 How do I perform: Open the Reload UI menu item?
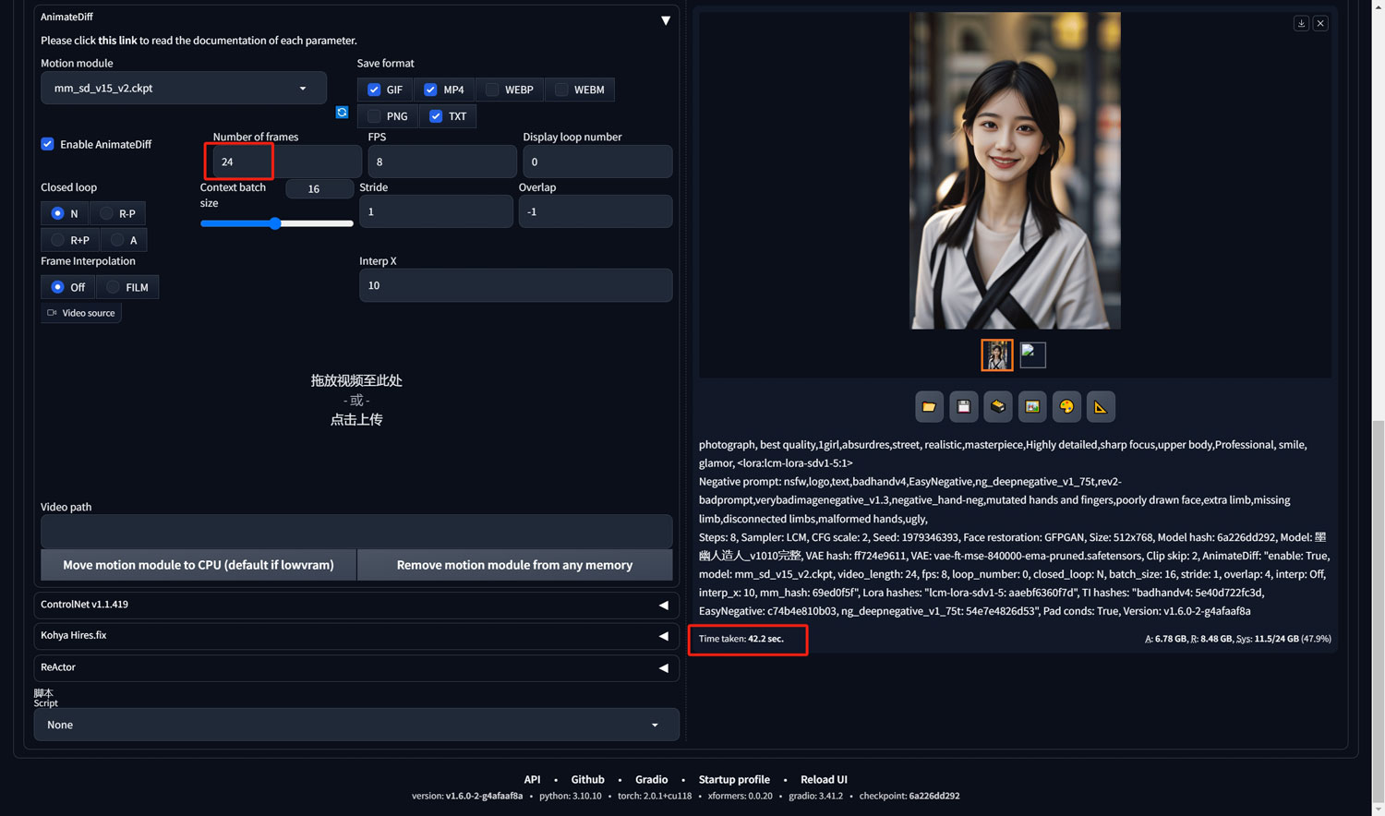(x=824, y=778)
